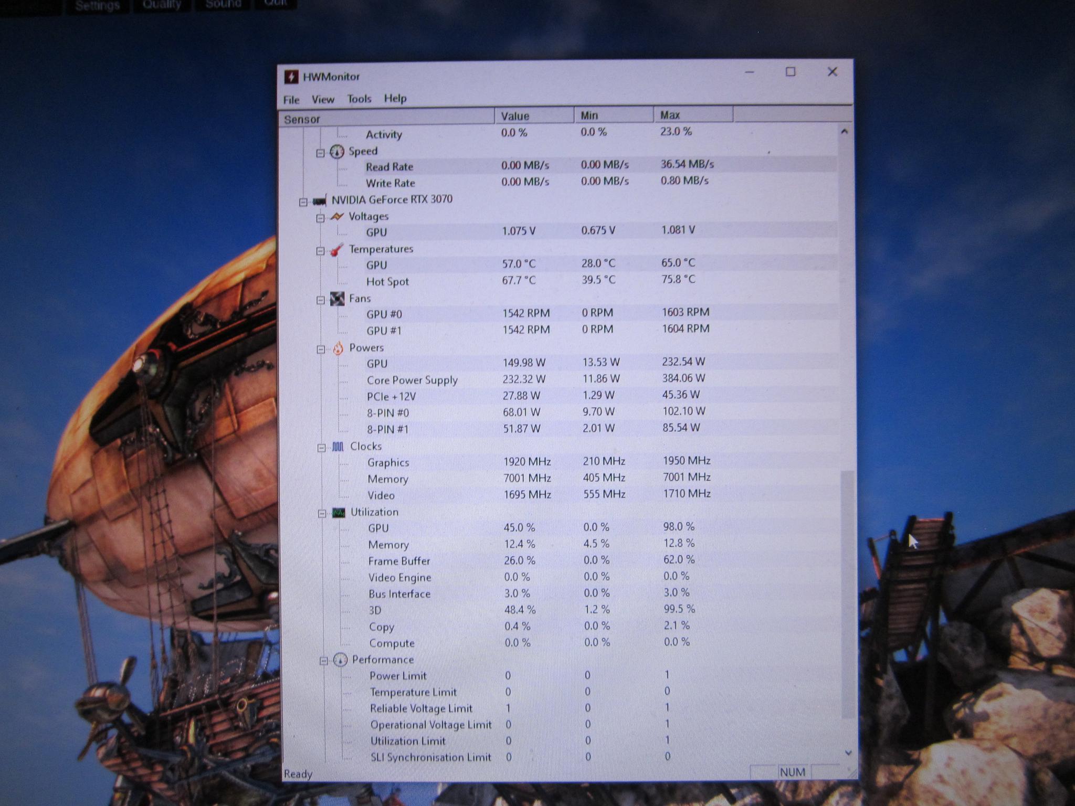Click the Sensor column header
This screenshot has width=1075, height=806.
(x=387, y=118)
